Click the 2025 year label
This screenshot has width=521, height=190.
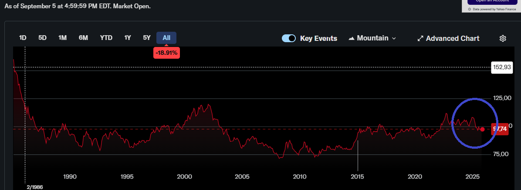pyautogui.click(x=473, y=176)
